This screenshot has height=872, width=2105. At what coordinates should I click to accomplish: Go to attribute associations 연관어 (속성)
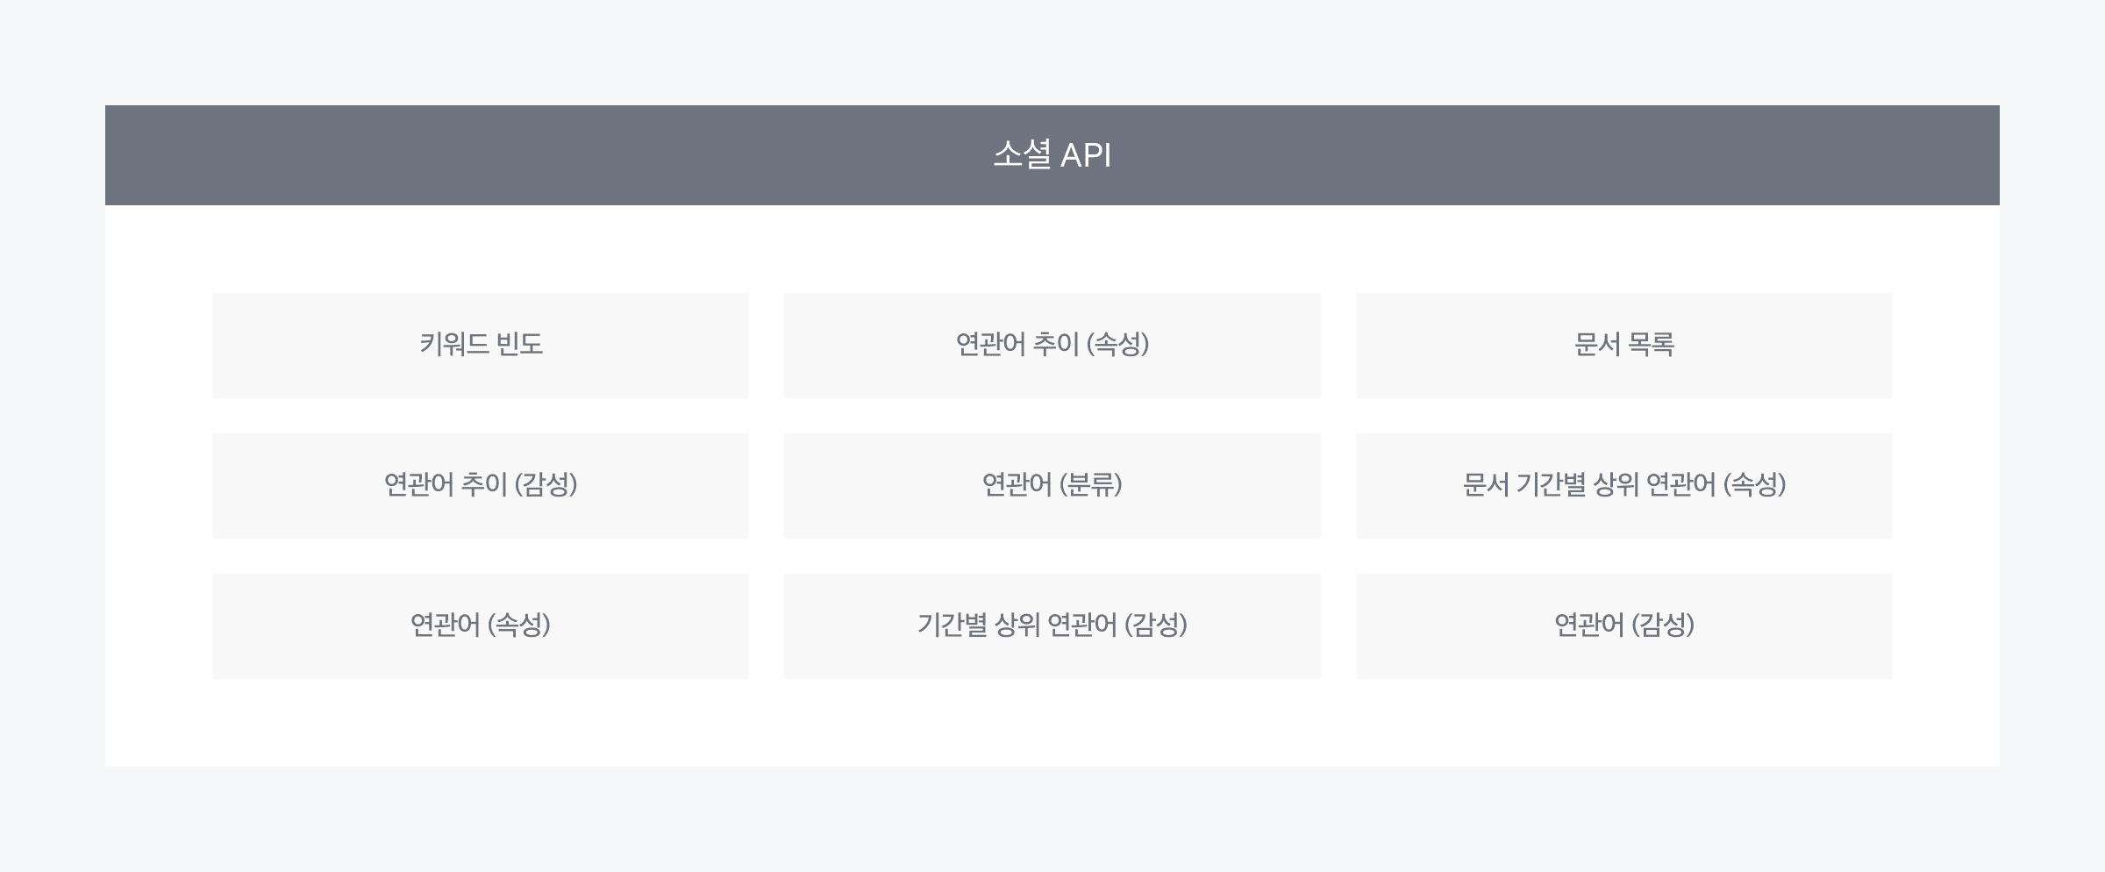click(x=481, y=625)
